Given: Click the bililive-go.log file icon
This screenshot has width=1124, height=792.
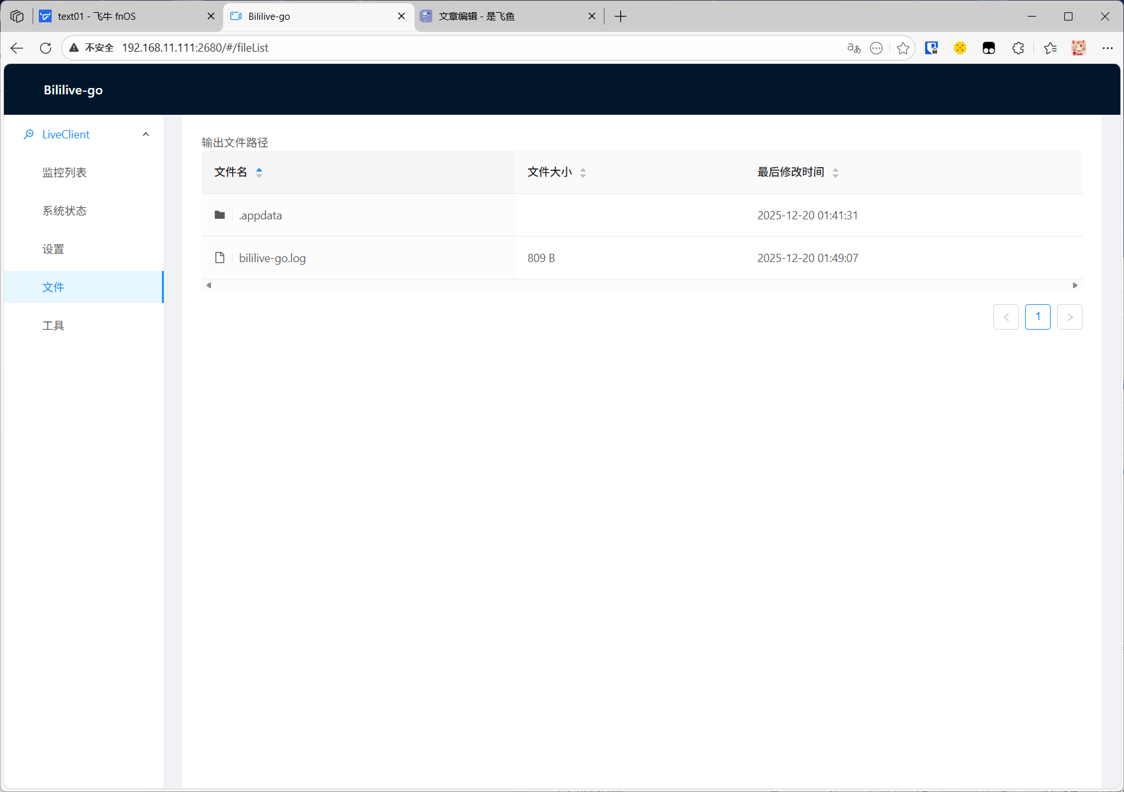Looking at the screenshot, I should 220,258.
